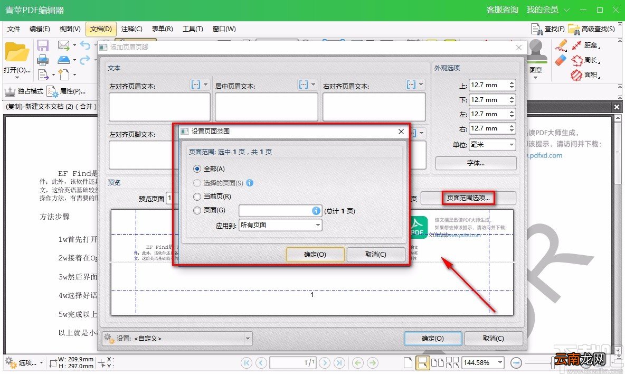
Task: Cancel the page range dialog
Action: tap(375, 255)
